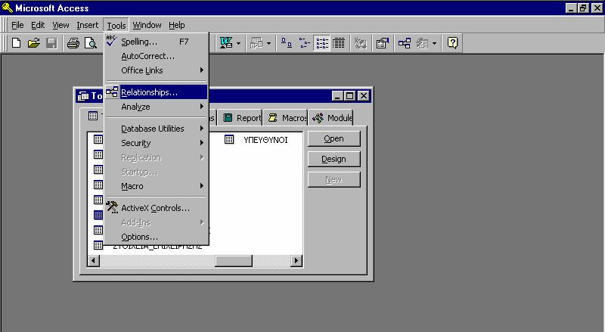
Task: Click the Print toolbar icon
Action: tap(73, 43)
